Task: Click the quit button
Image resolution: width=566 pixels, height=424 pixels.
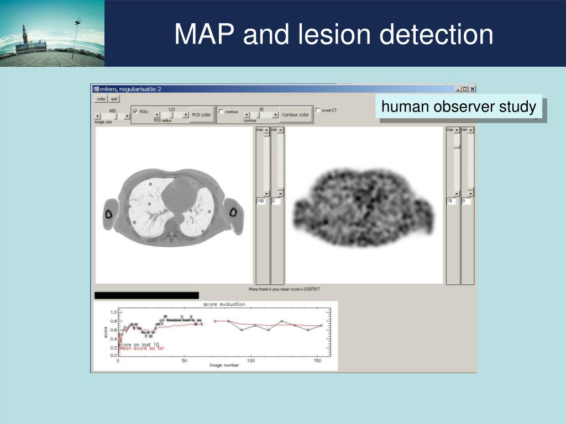Action: coord(114,99)
